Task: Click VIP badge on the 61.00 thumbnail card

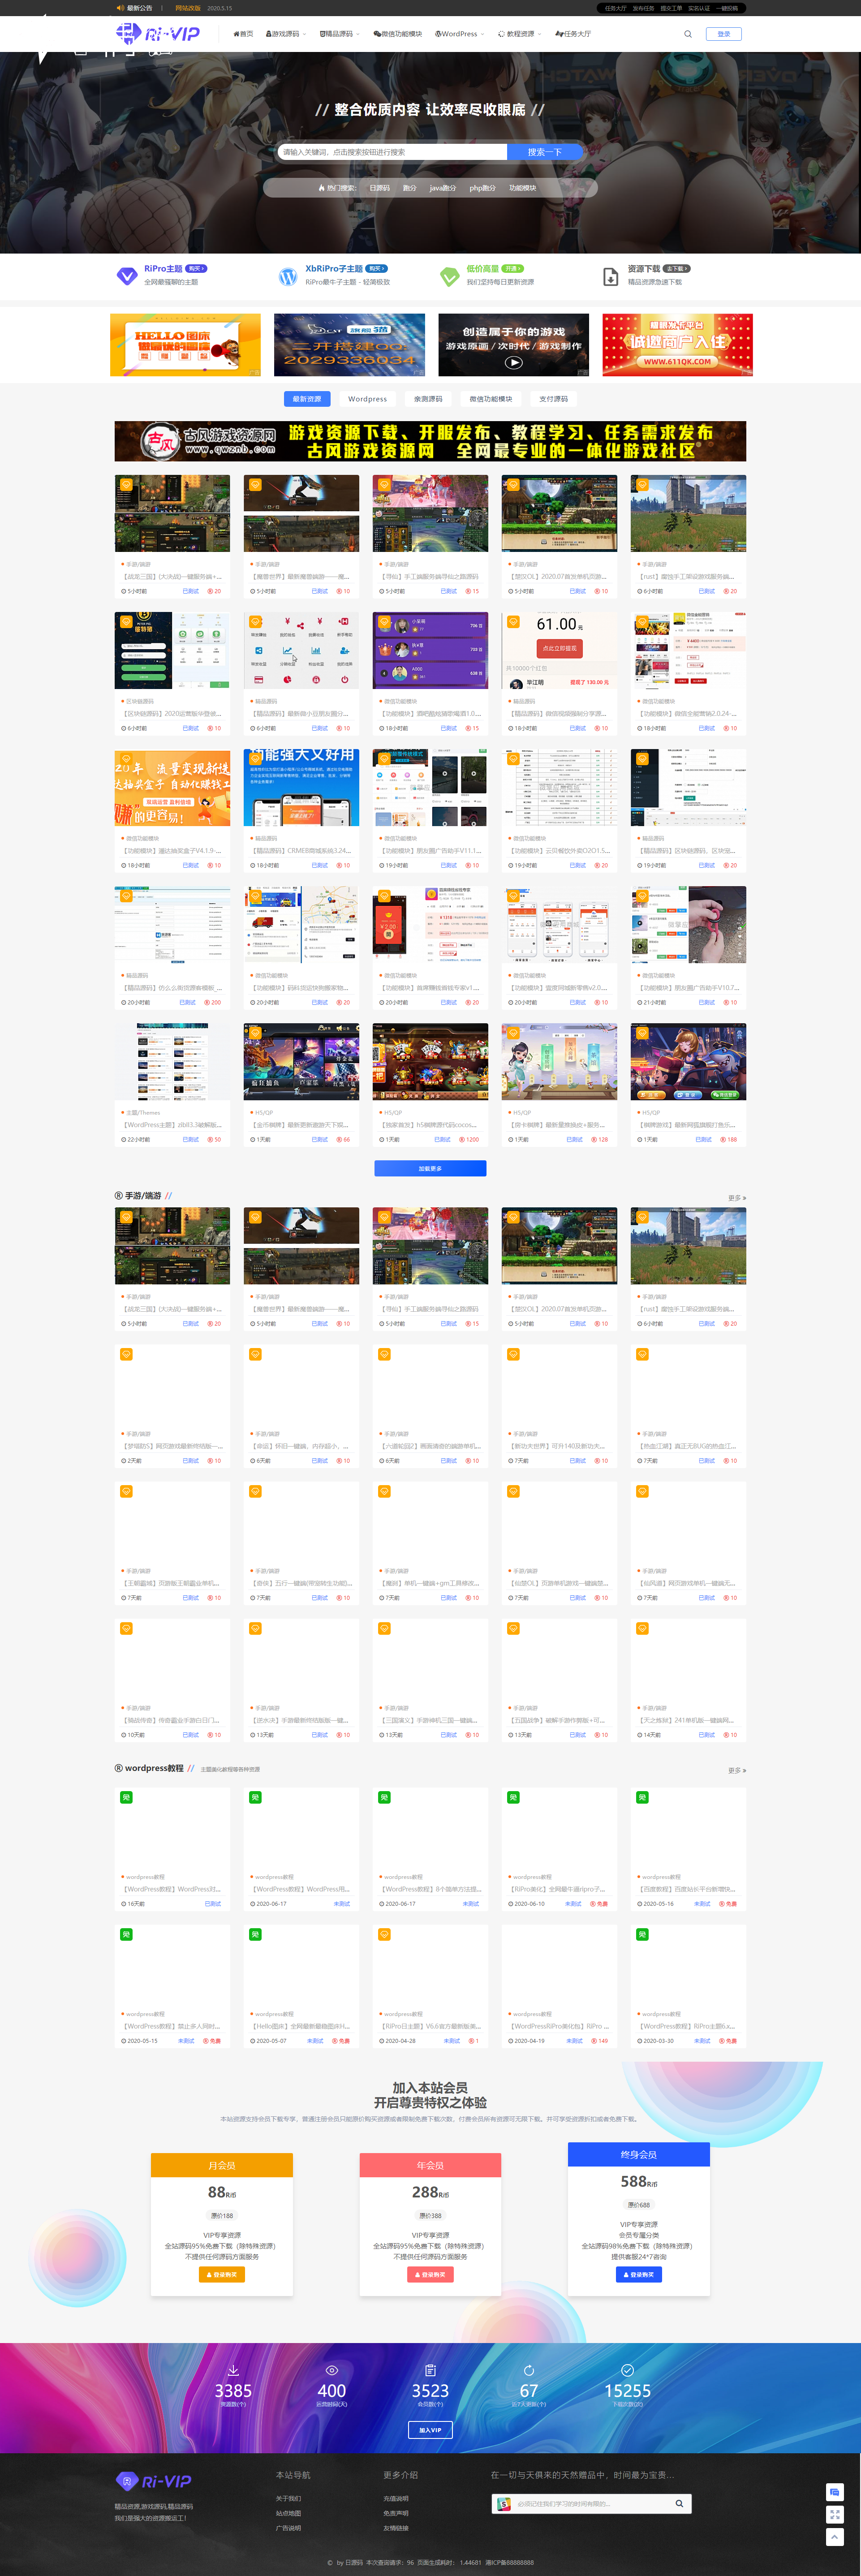Action: [x=513, y=622]
